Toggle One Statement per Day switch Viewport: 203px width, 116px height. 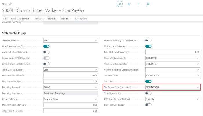tap(46, 46)
